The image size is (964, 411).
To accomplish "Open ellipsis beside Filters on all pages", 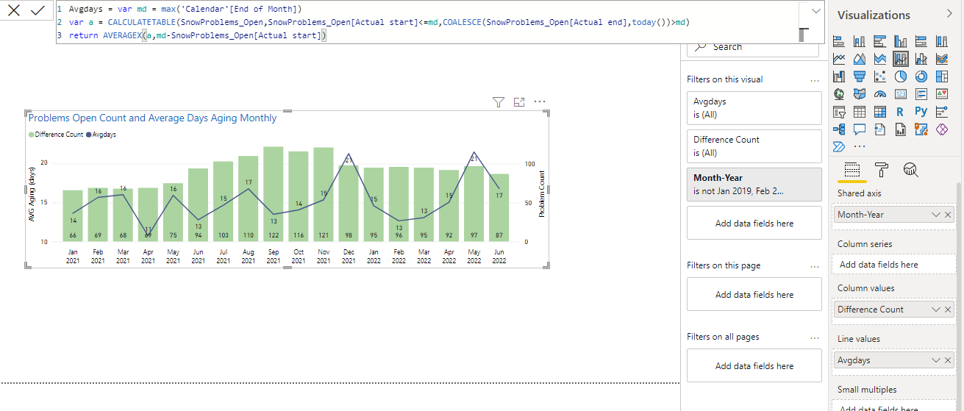I will tap(814, 337).
